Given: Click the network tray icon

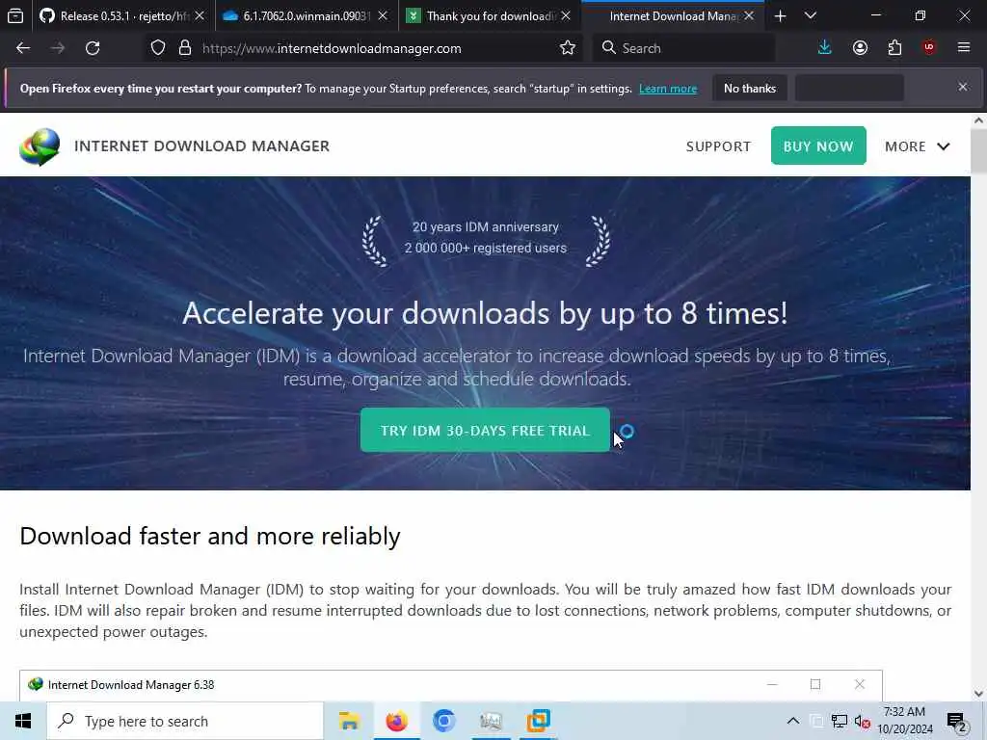Looking at the screenshot, I should [x=840, y=721].
